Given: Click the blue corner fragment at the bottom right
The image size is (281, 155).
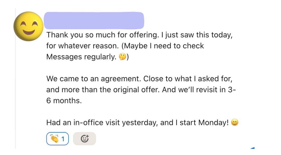Looking at the screenshot, I should coord(252,149).
